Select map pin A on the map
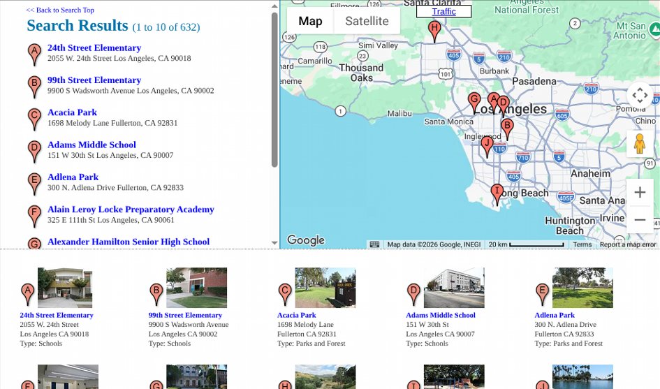 (x=492, y=101)
